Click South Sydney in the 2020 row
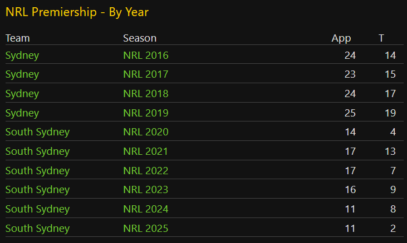Screen dimensions: 407x243 [x=37, y=132]
